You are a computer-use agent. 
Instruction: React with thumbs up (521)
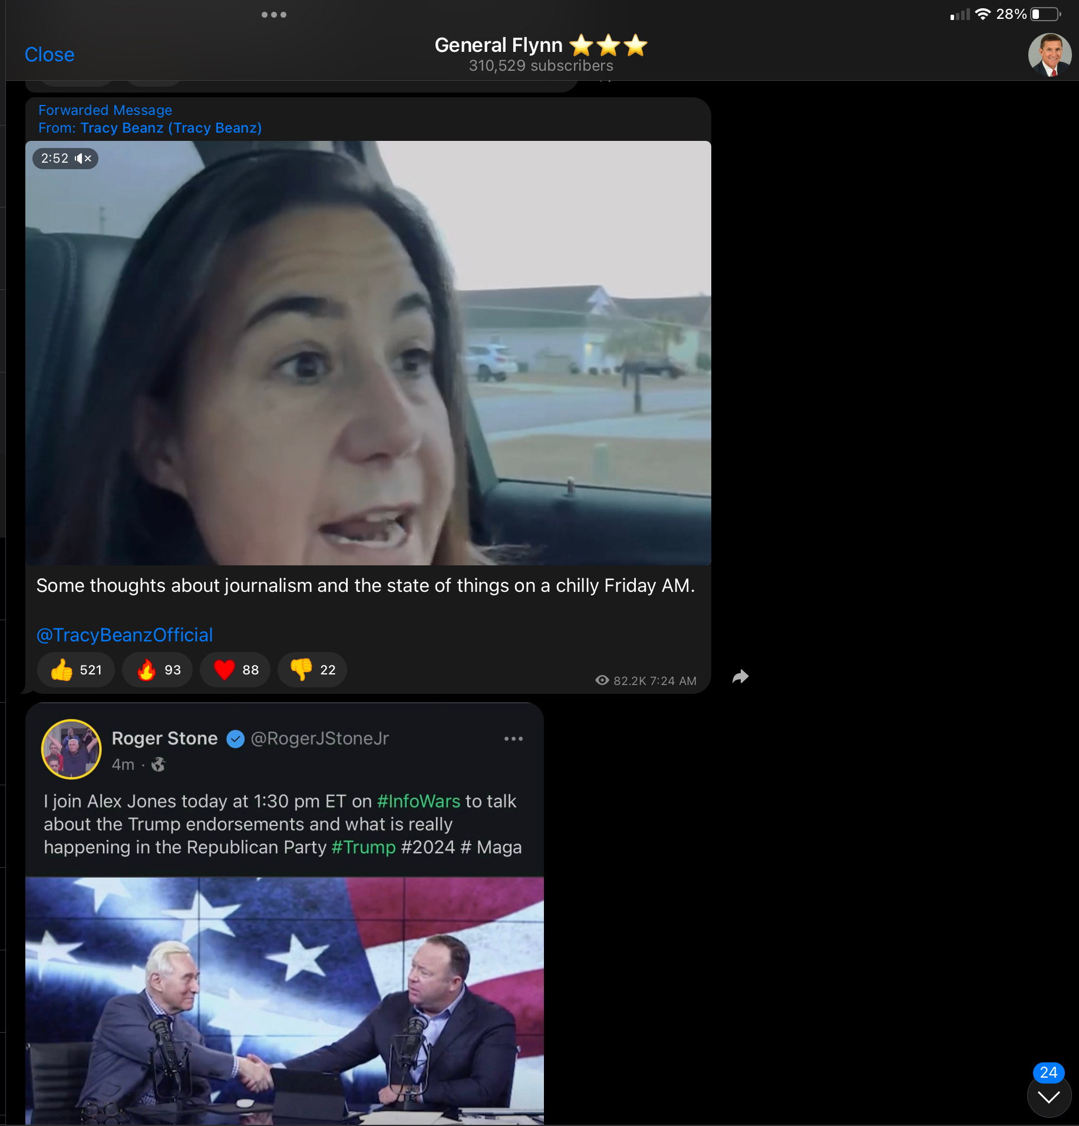(76, 670)
